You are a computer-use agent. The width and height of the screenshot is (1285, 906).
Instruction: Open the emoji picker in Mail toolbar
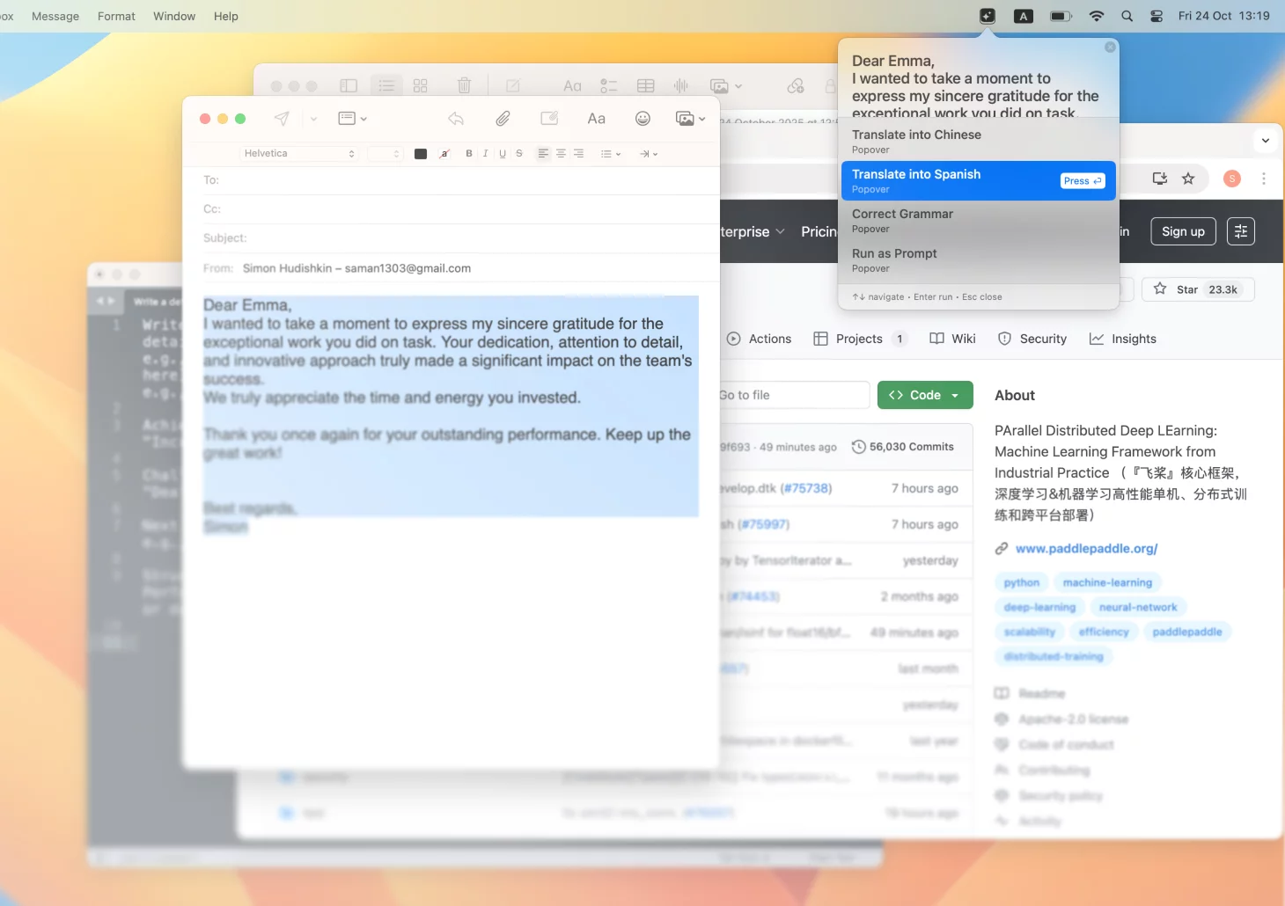[x=642, y=119]
